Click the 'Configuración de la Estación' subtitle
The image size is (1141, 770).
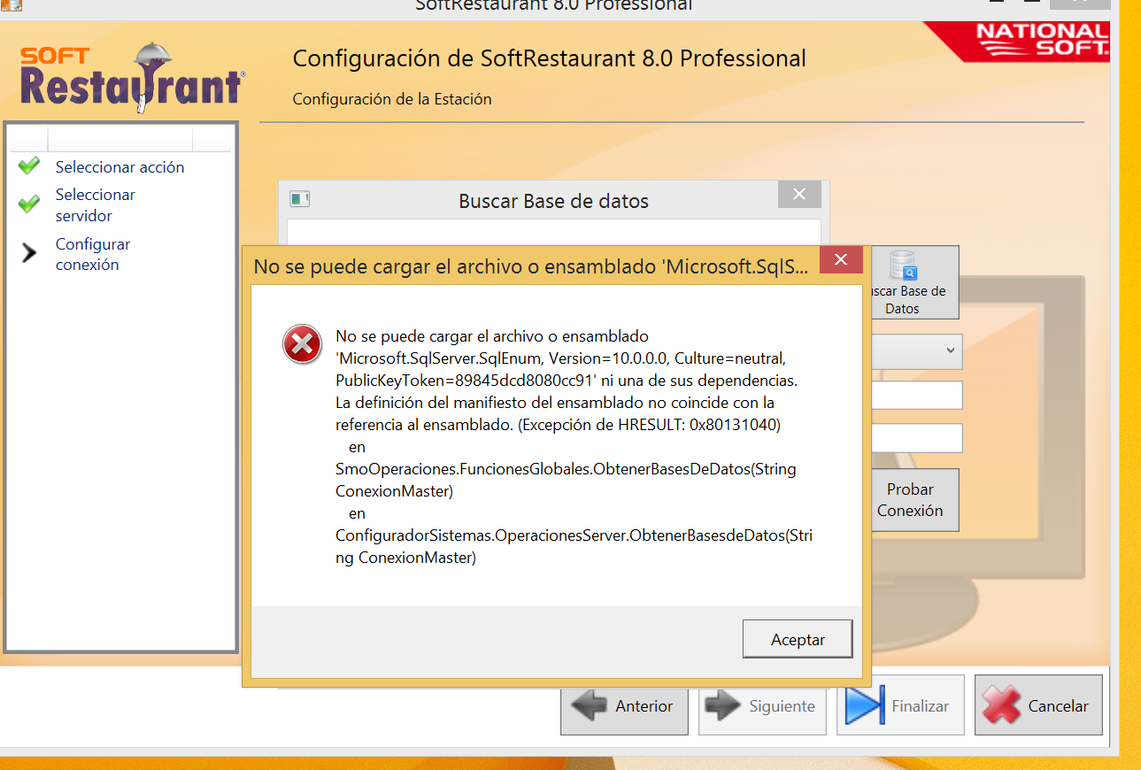[392, 99]
